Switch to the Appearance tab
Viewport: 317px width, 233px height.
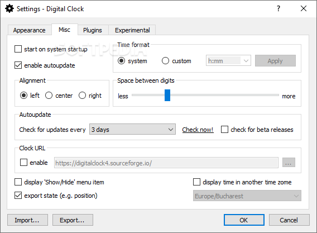(x=30, y=30)
